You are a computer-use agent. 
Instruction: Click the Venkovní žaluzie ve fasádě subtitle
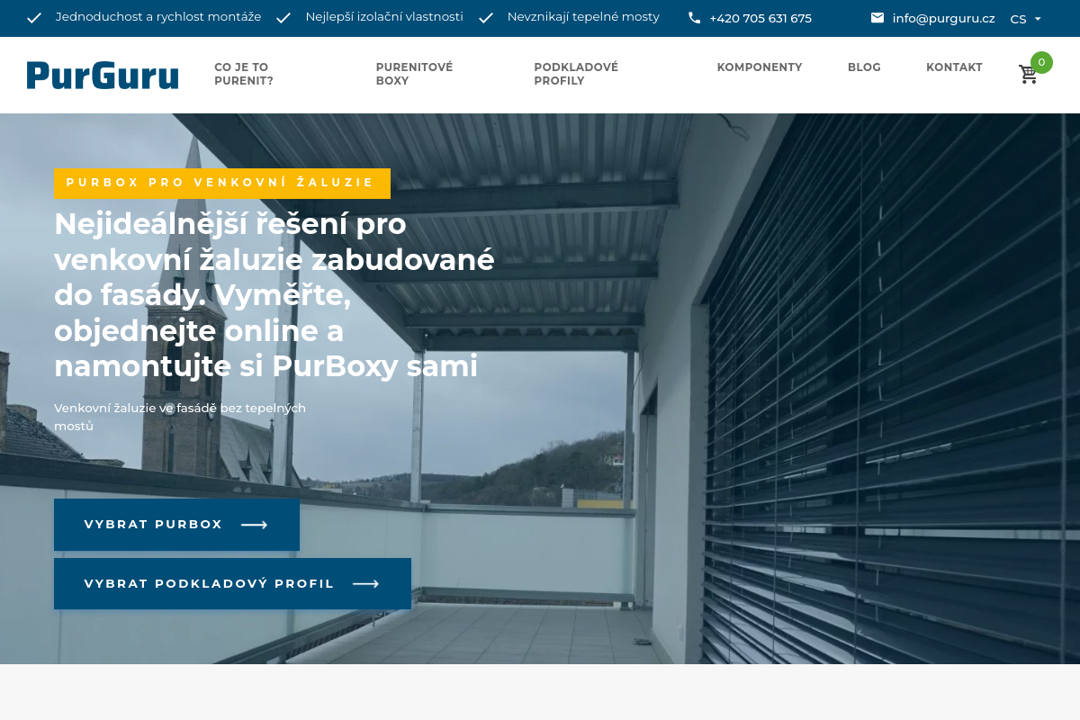tap(180, 417)
